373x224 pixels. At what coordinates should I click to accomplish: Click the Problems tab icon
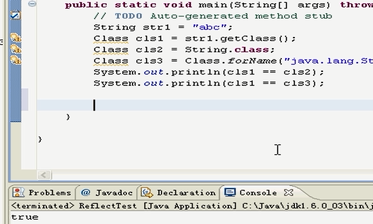[19, 193]
